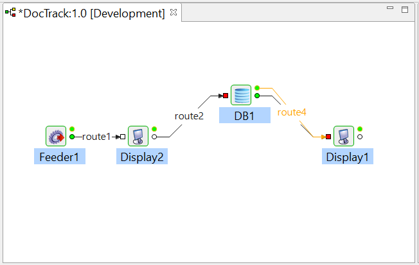Click the Display2 label
This screenshot has height=265, width=419.
tap(142, 157)
